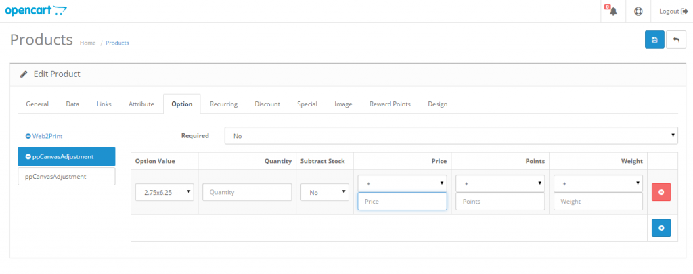Open the help lifebuoy icon
The image size is (693, 274).
pyautogui.click(x=638, y=12)
